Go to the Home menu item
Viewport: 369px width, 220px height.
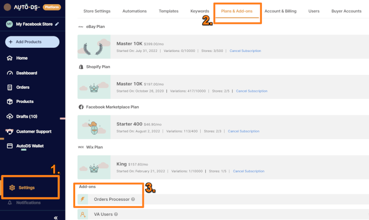coord(22,58)
